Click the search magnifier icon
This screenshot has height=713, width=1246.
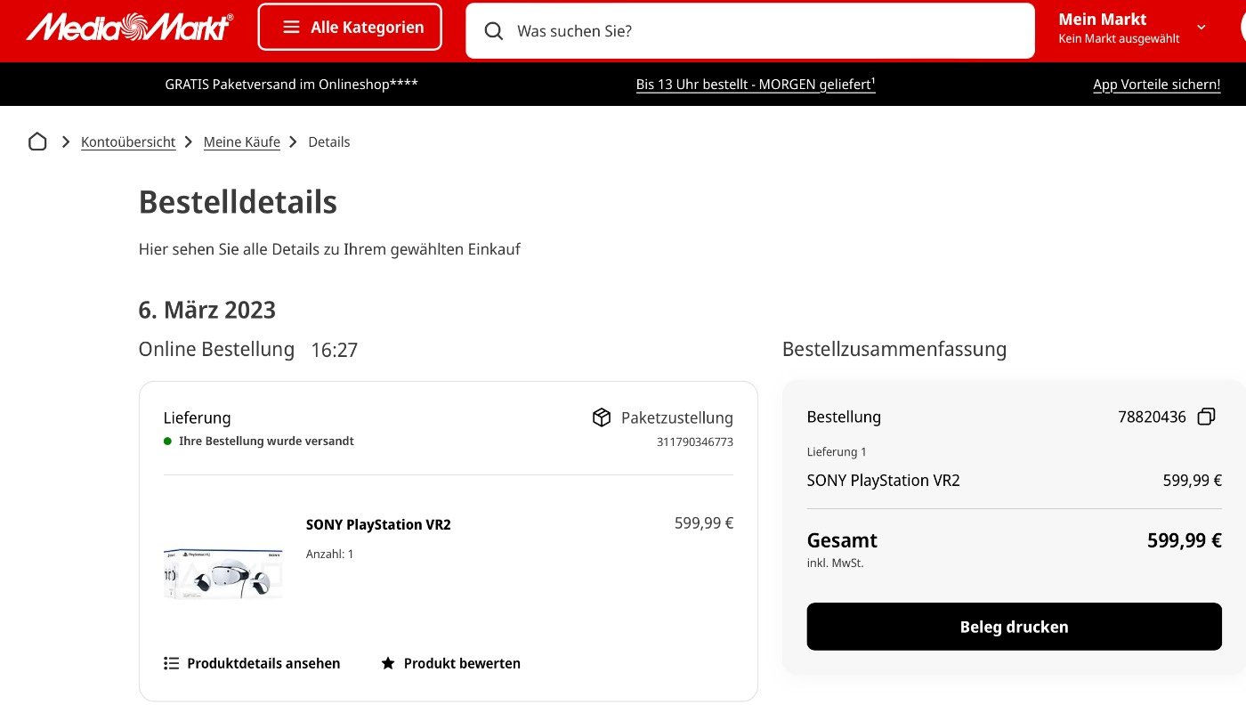(x=494, y=31)
